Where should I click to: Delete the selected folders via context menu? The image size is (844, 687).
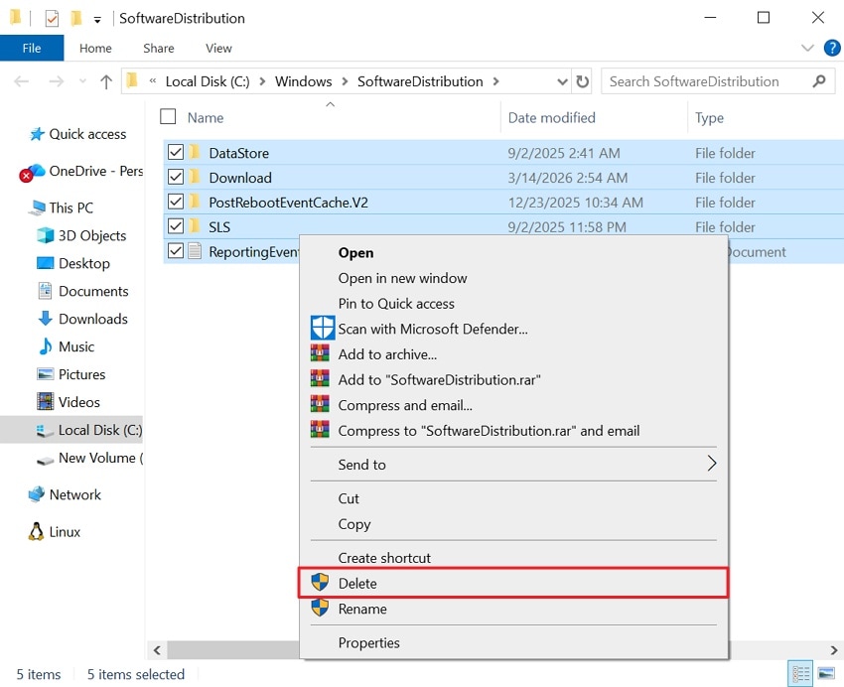pos(356,584)
